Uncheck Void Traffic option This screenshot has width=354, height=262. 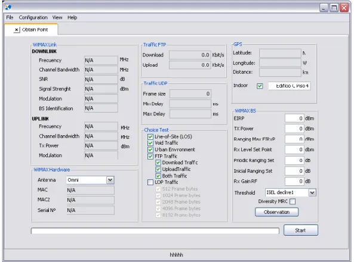(150, 143)
